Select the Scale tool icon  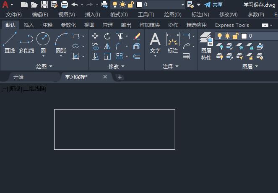107,56
